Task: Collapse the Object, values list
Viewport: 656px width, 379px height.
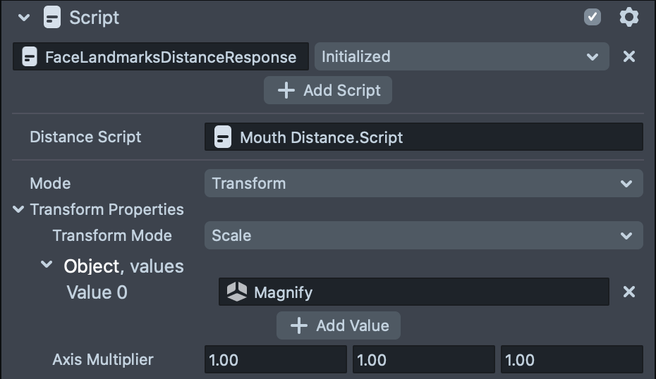Action: pyautogui.click(x=47, y=265)
